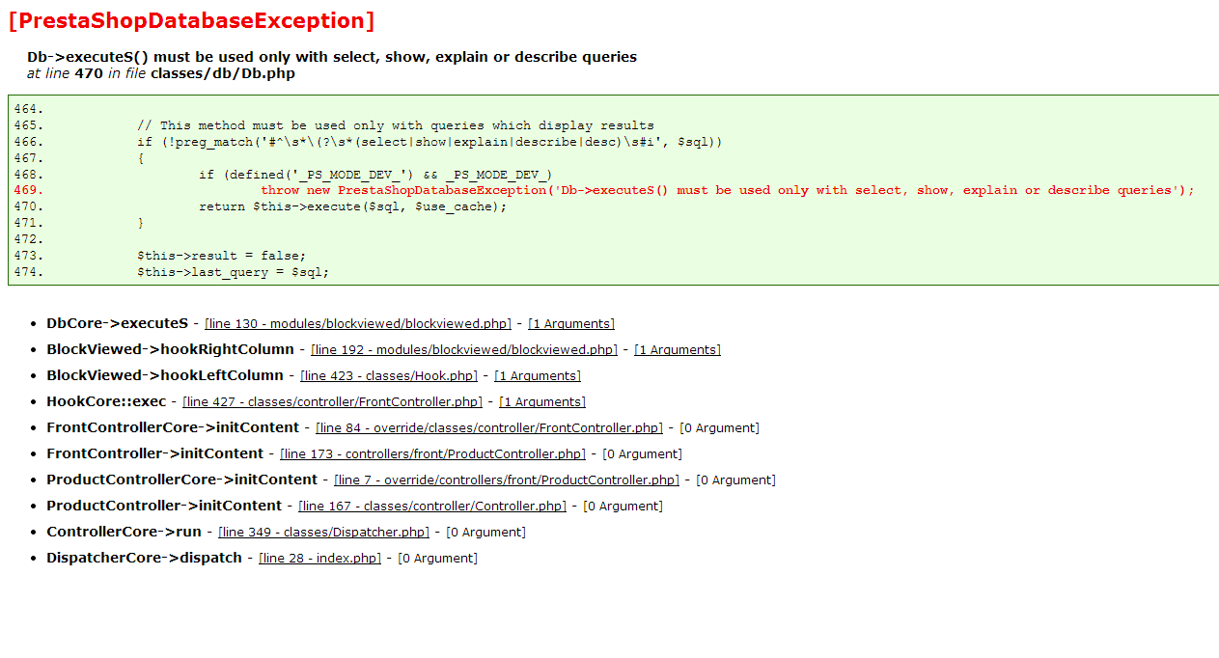Open line 349 classes/Dispatcher.php link
This screenshot has height=658, width=1219.
323,533
